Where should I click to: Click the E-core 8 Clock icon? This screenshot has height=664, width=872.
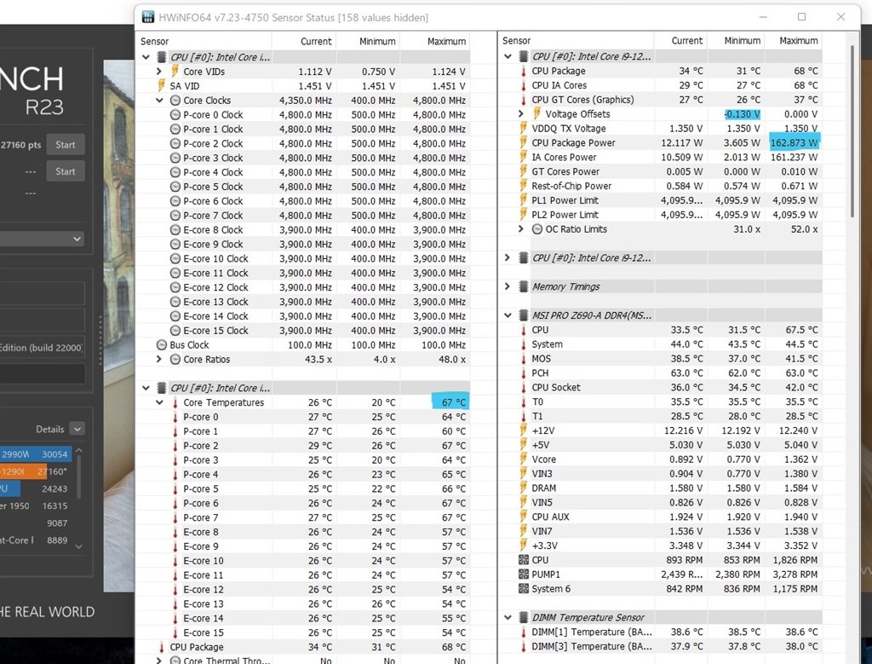click(175, 230)
